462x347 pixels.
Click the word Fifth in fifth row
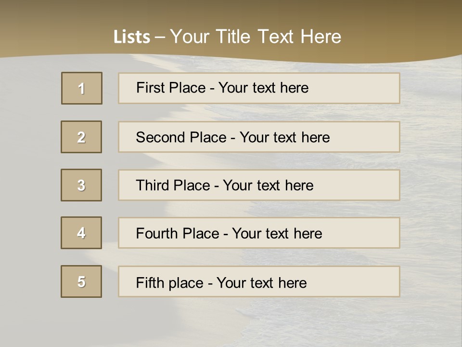coord(150,283)
